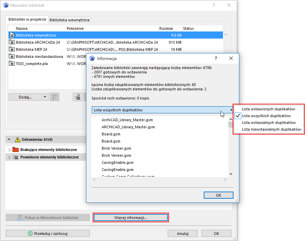This screenshot has width=305, height=241.
Task: Click Pokaż w Menedżerze bibliotek button
Action: coord(48,218)
